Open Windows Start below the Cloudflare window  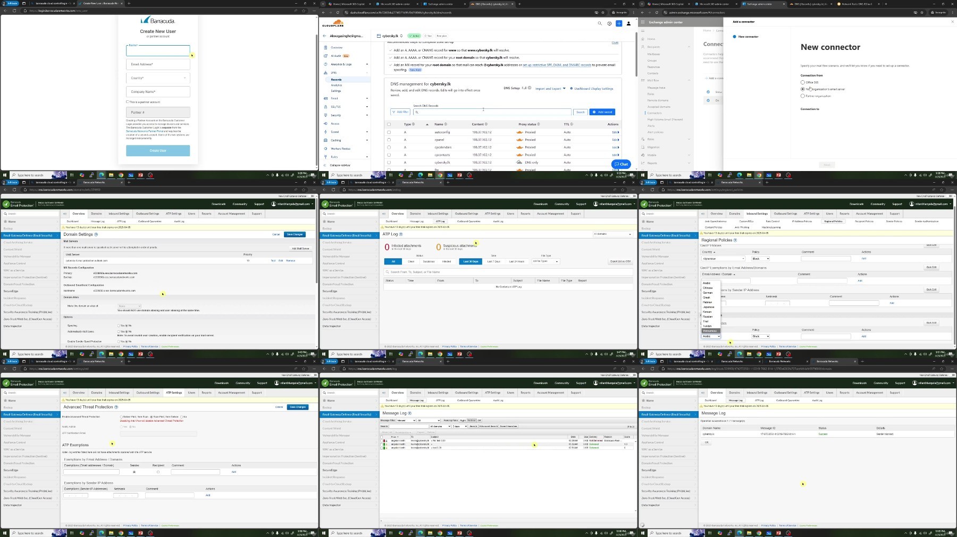coord(324,175)
